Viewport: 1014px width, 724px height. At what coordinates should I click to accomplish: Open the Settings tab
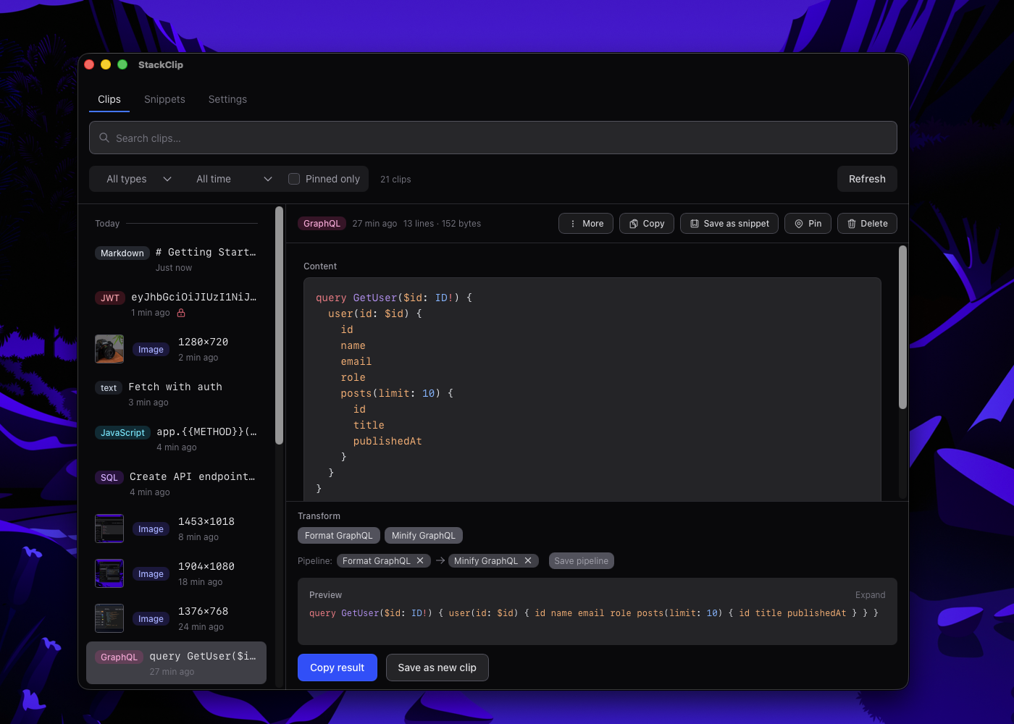(x=227, y=99)
